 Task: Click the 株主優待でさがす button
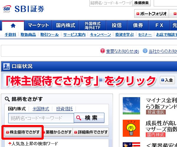coord(23,132)
